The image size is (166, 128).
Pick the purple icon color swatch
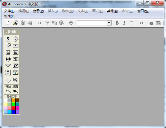pyautogui.click(x=17, y=112)
